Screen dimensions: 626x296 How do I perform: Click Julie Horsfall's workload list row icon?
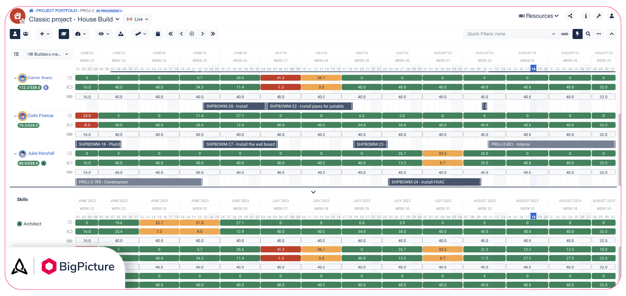pos(69,153)
